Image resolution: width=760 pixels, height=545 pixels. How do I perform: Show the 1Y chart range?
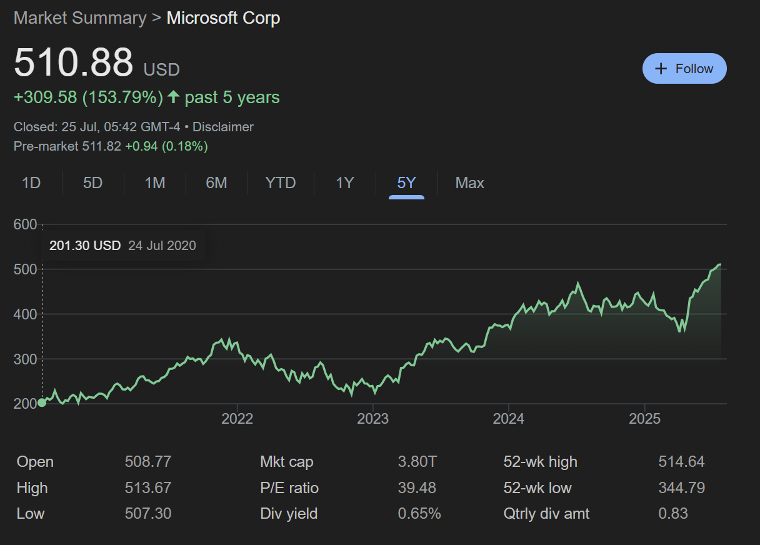(345, 183)
